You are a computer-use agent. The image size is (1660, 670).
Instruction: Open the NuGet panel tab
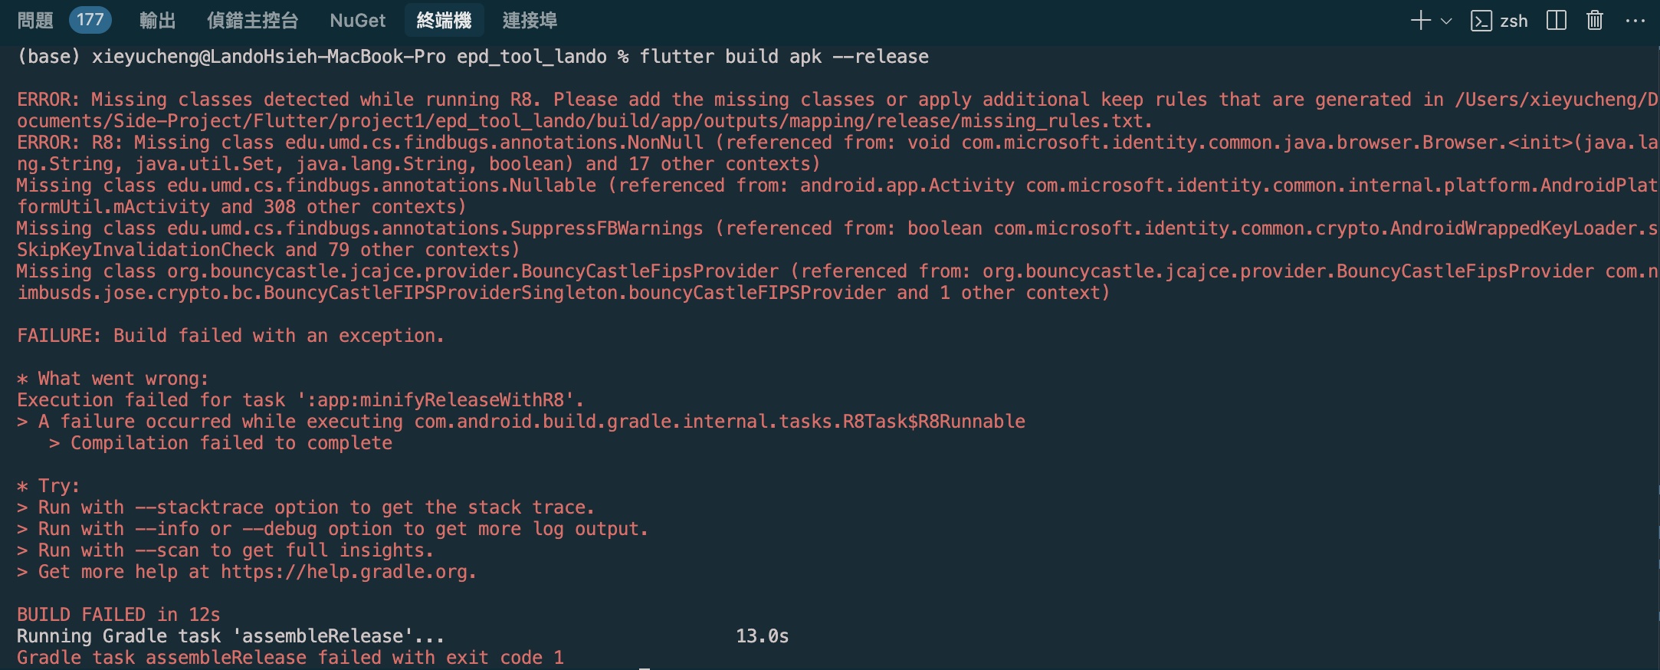tap(357, 21)
